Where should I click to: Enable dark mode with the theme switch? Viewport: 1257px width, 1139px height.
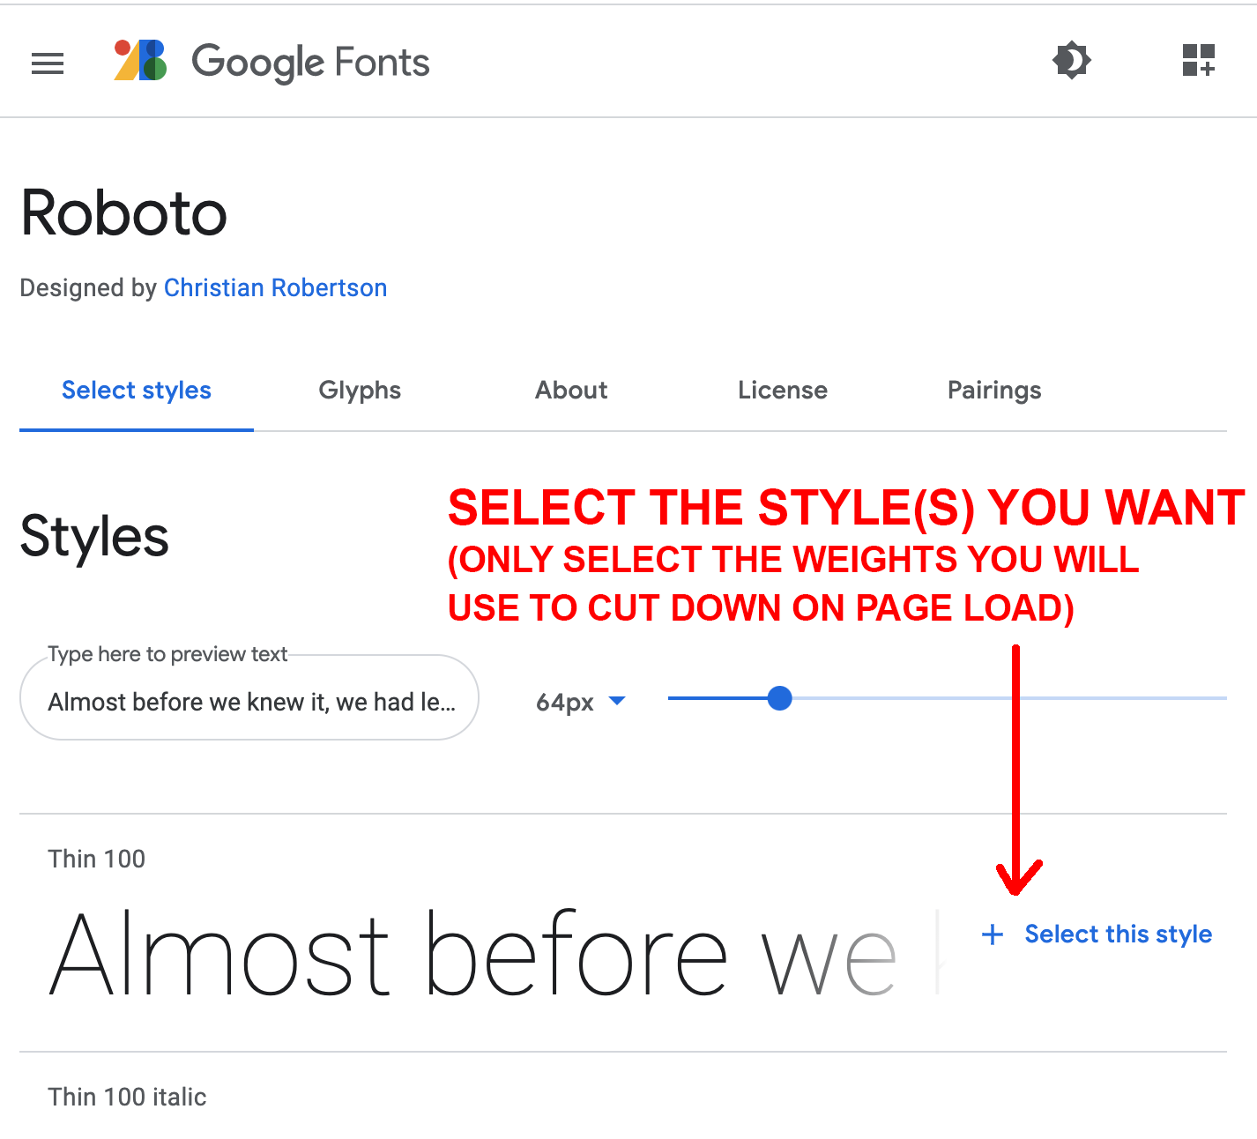pos(1071,61)
